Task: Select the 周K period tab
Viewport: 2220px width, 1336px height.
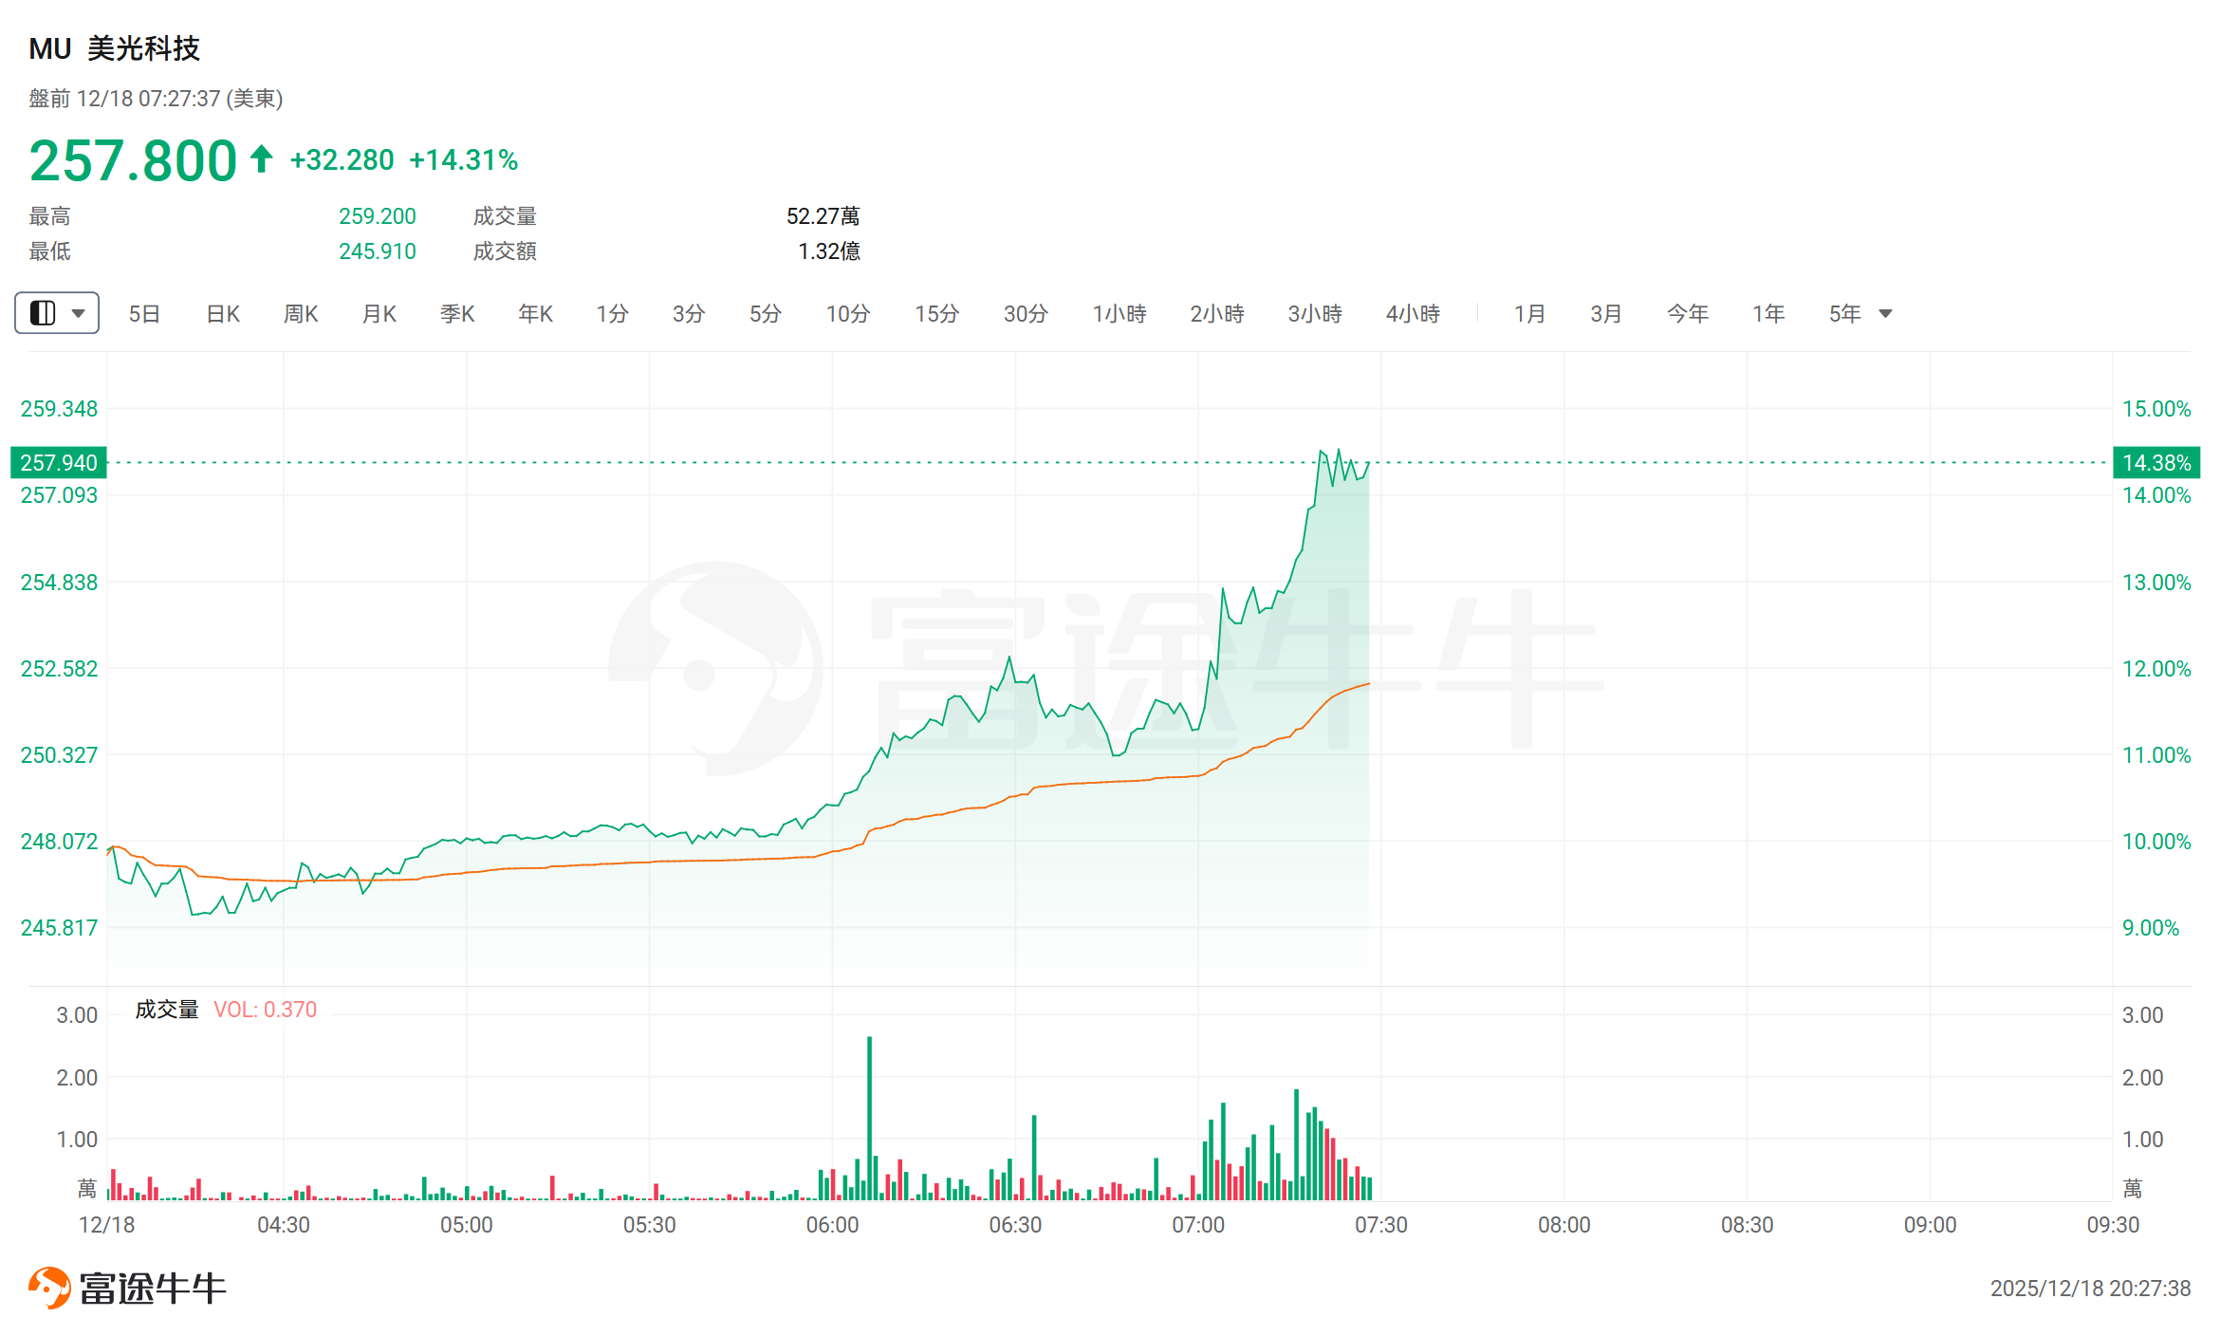Action: pos(301,313)
